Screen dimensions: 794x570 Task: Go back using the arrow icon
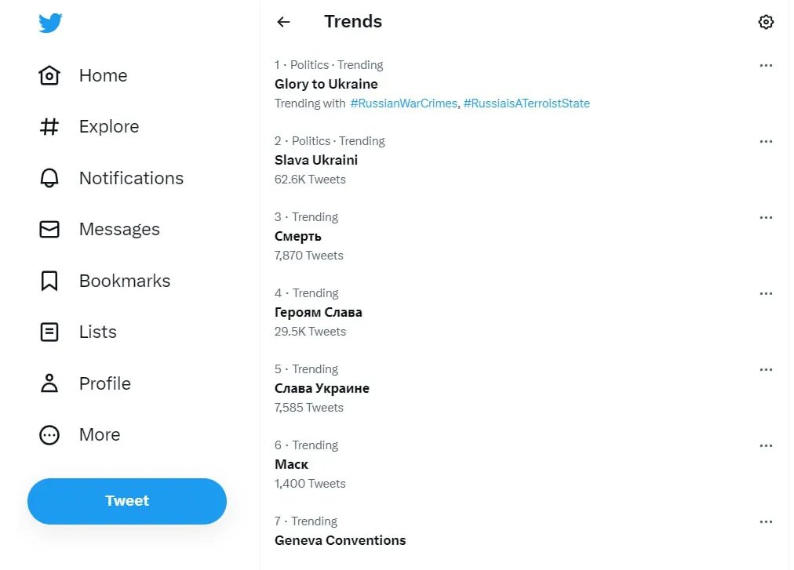pos(284,22)
